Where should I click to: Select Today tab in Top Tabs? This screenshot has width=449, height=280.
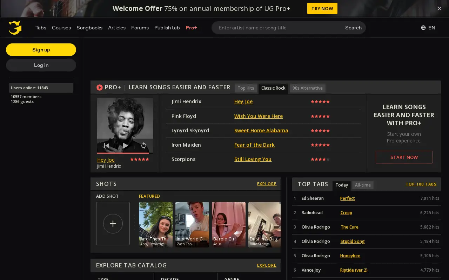click(342, 185)
